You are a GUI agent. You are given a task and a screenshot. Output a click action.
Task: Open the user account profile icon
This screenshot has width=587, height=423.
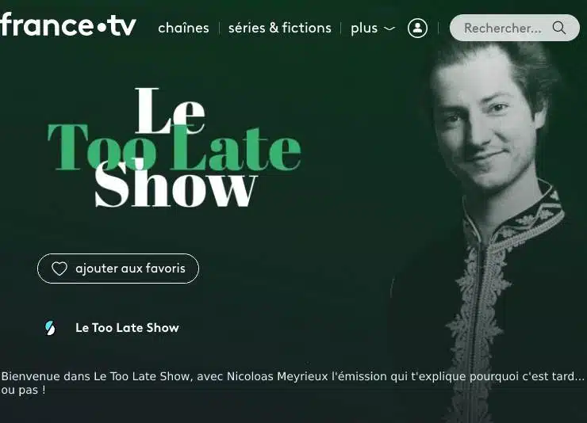point(417,28)
